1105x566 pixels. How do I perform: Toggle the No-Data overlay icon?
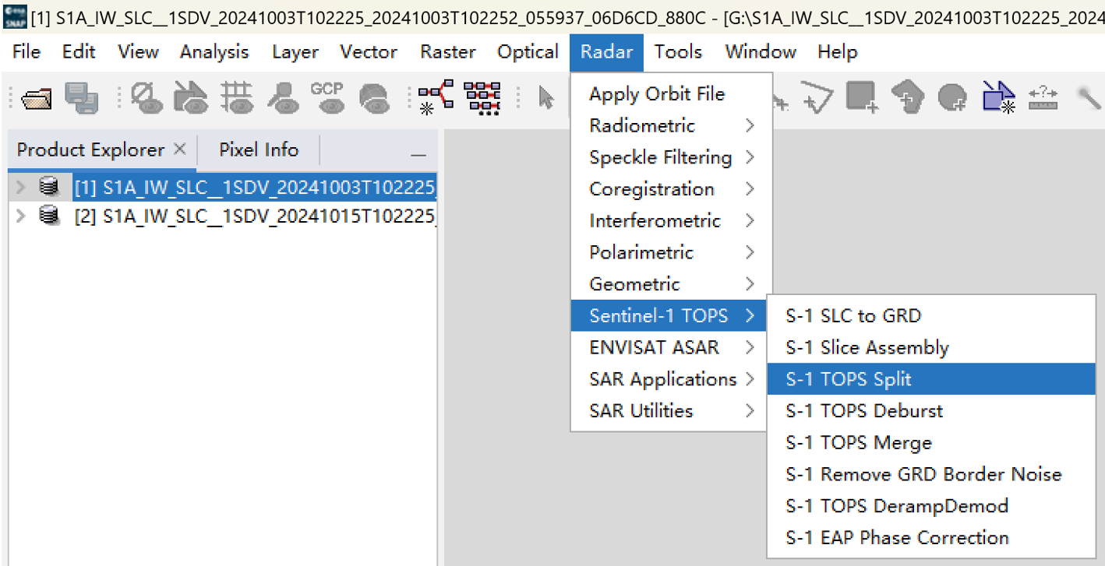coord(146,97)
